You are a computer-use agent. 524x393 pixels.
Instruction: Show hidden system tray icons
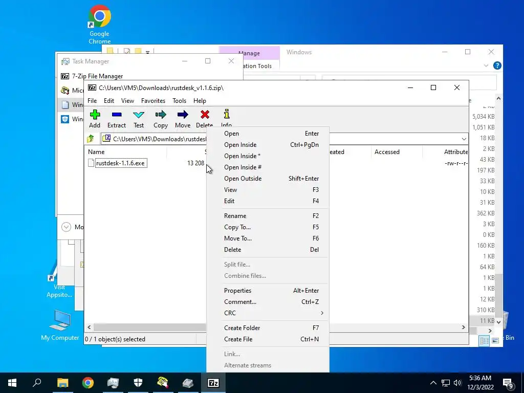click(x=433, y=383)
